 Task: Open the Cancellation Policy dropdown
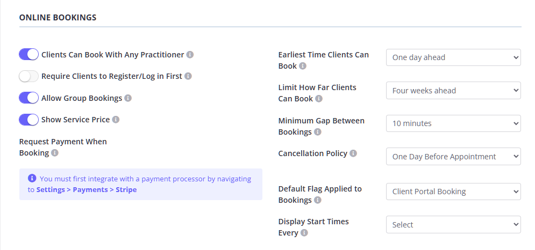pyautogui.click(x=453, y=157)
